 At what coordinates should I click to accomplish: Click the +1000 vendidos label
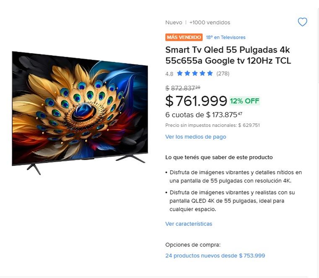click(x=210, y=22)
